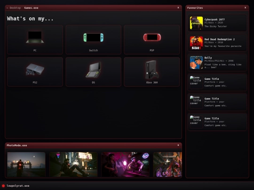
Task: Click the Favourites panel title
Action: [x=195, y=8]
